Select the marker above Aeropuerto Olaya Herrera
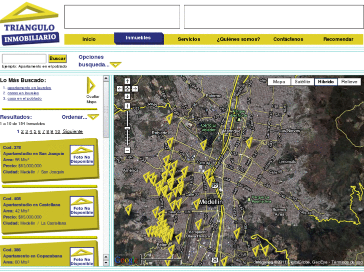 pyautogui.click(x=199, y=224)
